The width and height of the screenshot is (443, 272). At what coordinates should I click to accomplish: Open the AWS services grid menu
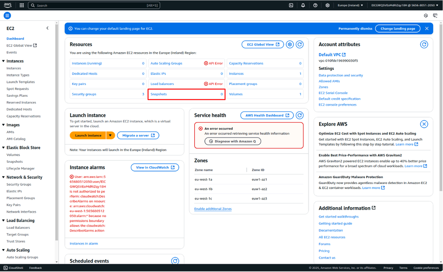(x=22, y=5)
